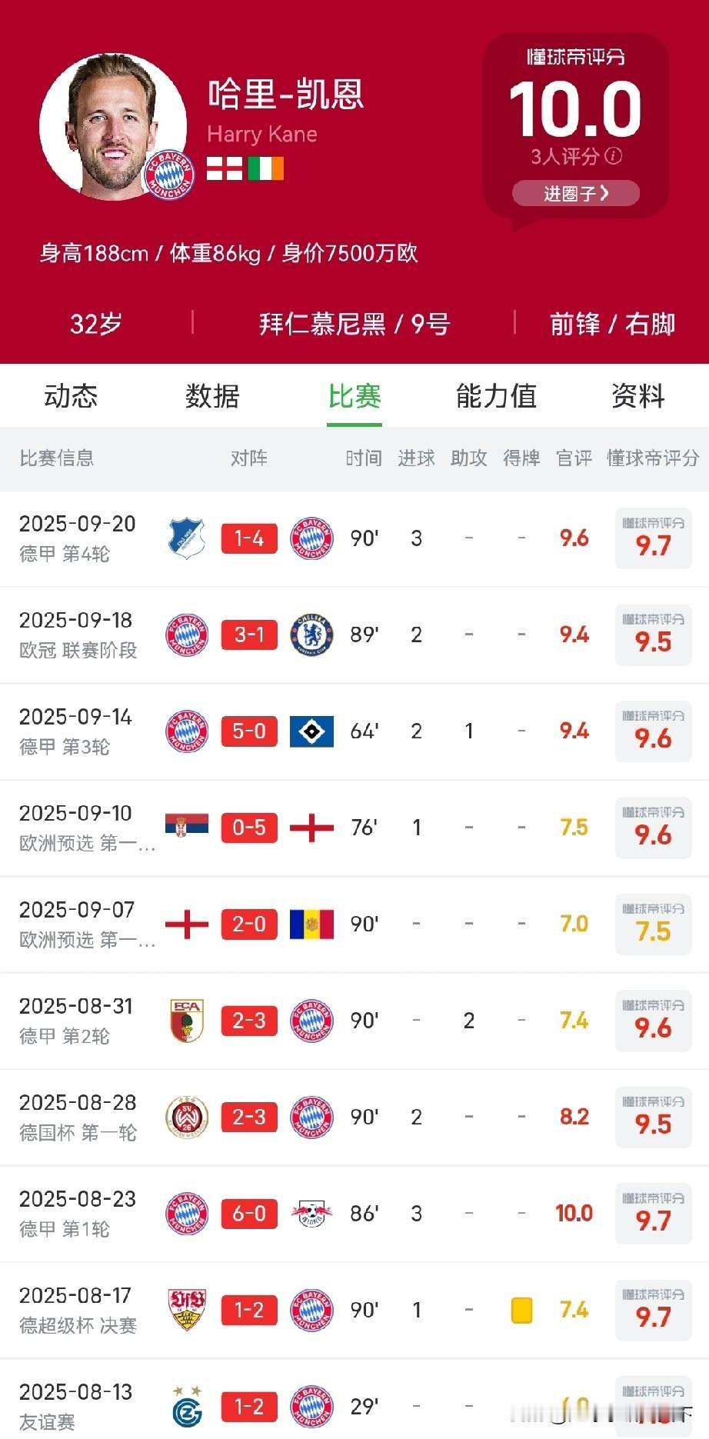
Task: Switch to the 动态 tab
Action: point(71,396)
